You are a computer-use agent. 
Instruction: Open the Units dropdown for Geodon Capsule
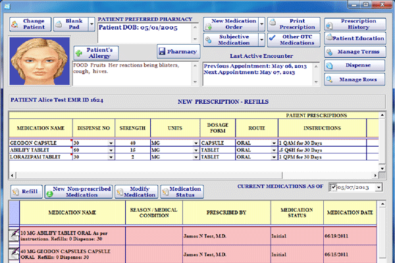(196, 142)
